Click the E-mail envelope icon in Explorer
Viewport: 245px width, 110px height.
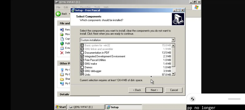(x=62, y=48)
